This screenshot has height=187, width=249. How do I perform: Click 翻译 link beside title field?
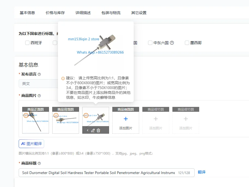[202, 172]
